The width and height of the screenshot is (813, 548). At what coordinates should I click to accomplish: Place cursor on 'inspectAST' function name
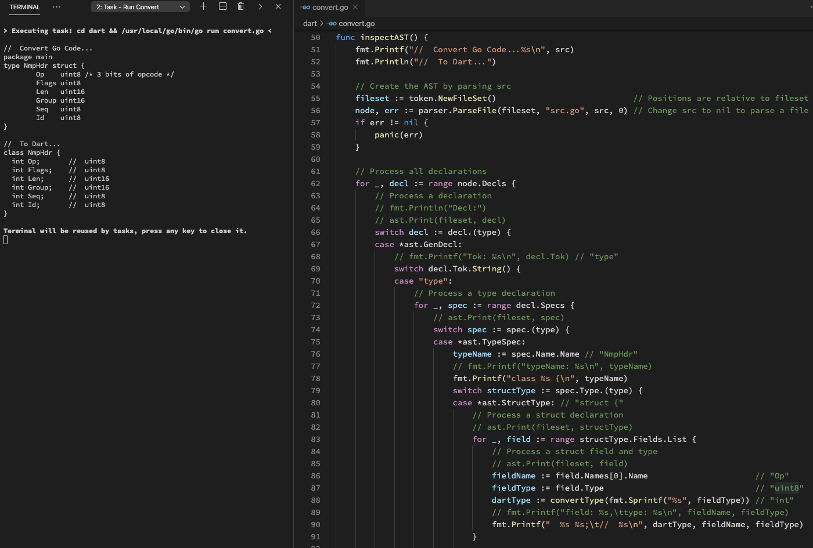[x=384, y=38]
